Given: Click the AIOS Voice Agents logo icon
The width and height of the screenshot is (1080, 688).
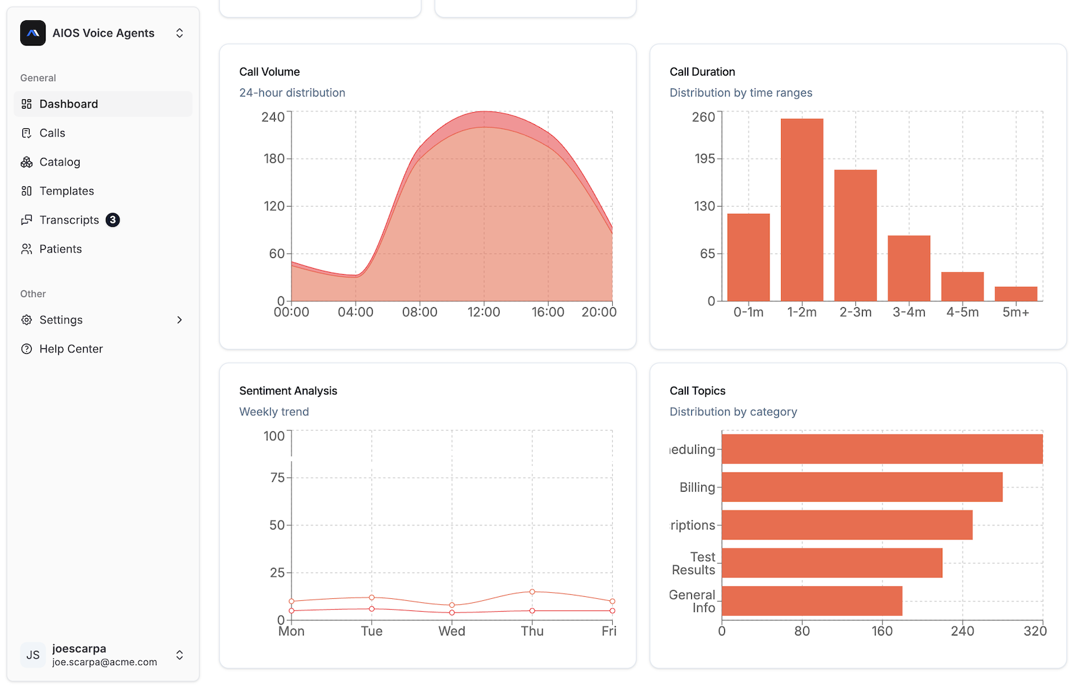Looking at the screenshot, I should 32,33.
